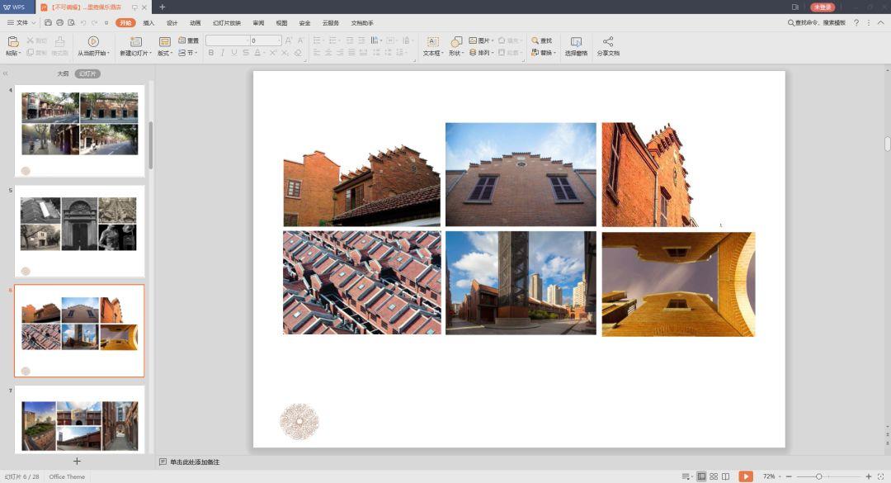
Task: Click the help question mark icon
Action: tap(856, 23)
